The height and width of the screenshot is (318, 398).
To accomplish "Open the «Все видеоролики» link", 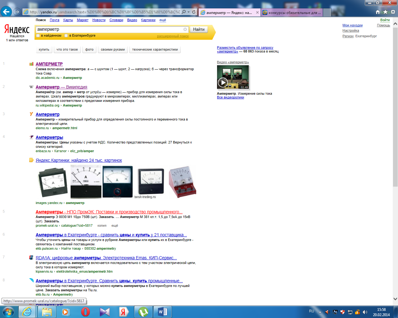I will pos(230,98).
